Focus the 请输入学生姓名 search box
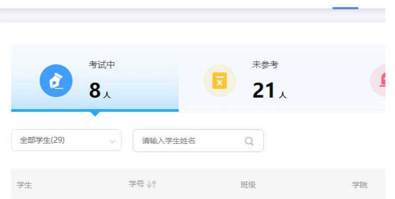The height and width of the screenshot is (199, 395). (198, 141)
